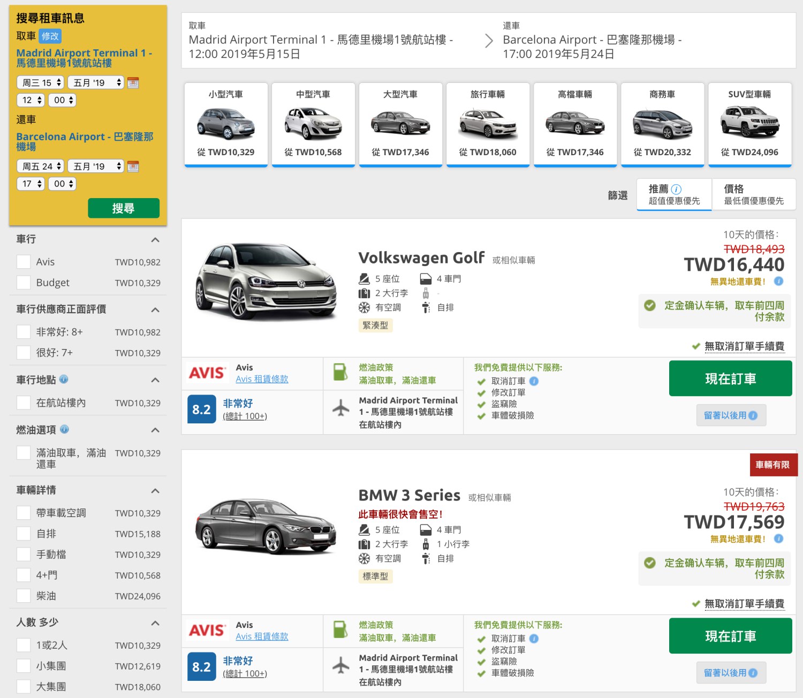Click the Avis logo in Volkswagen Golf card
The height and width of the screenshot is (698, 803).
coord(207,373)
